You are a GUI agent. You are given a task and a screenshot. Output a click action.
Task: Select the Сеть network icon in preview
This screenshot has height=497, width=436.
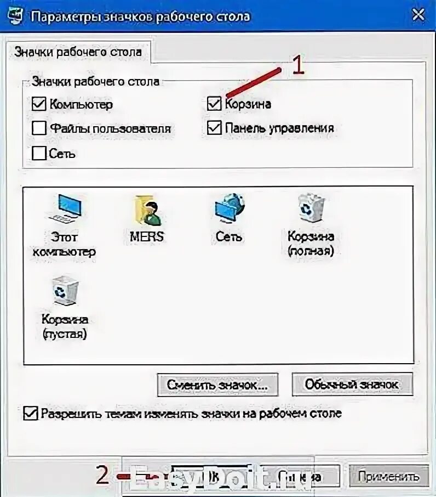[x=229, y=219]
